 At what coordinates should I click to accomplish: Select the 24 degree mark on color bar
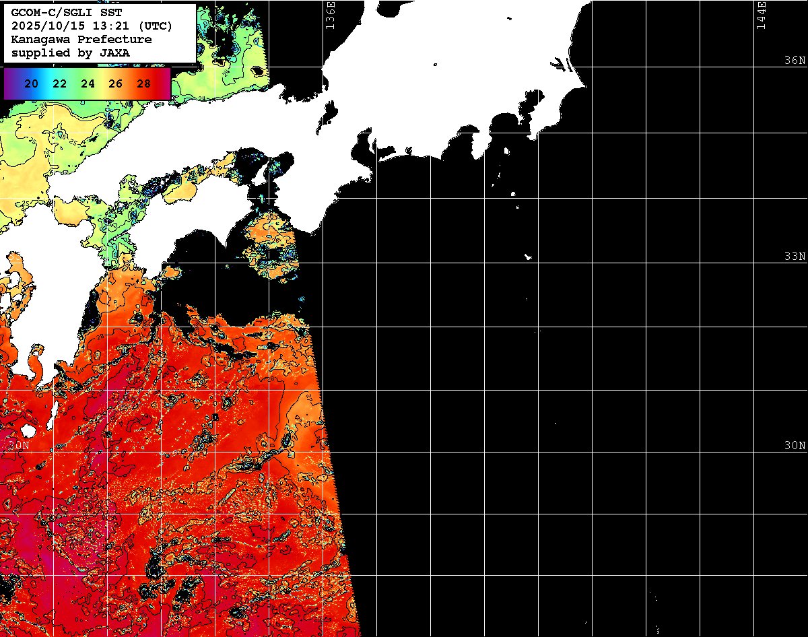tap(88, 83)
